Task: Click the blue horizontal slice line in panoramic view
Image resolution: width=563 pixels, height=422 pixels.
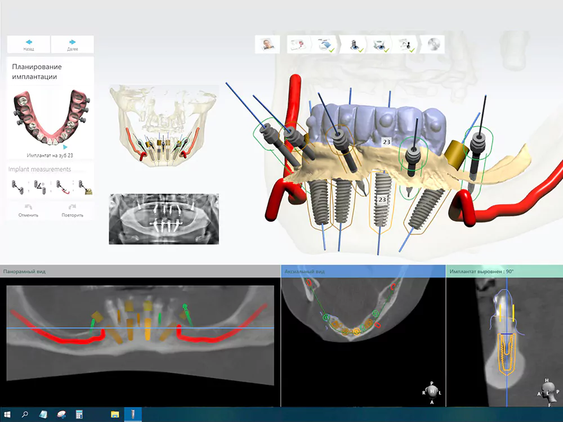Action: pos(140,328)
